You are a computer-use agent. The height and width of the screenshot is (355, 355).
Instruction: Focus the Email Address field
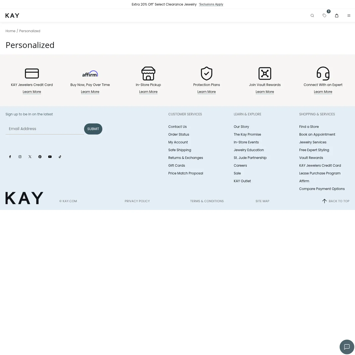tap(45, 129)
